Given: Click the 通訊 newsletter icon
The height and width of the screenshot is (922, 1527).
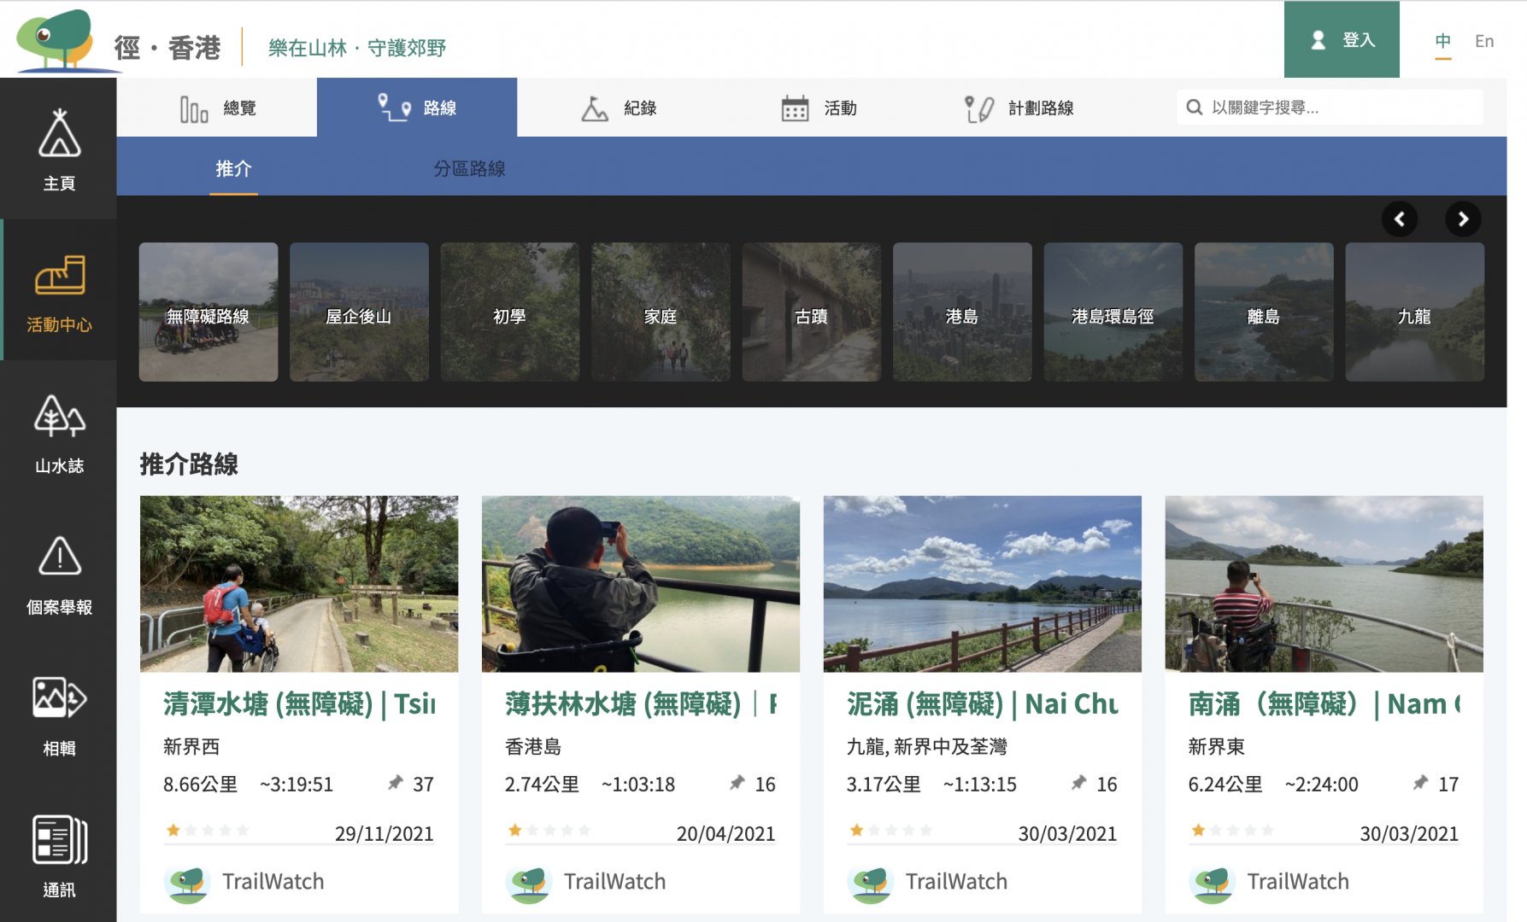Looking at the screenshot, I should (59, 840).
